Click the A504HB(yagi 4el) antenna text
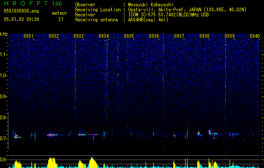This screenshot has width=264, height=168. coord(148,20)
